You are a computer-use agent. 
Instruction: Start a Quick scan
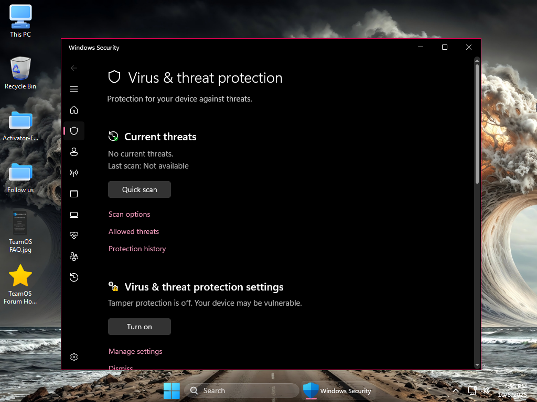(139, 189)
